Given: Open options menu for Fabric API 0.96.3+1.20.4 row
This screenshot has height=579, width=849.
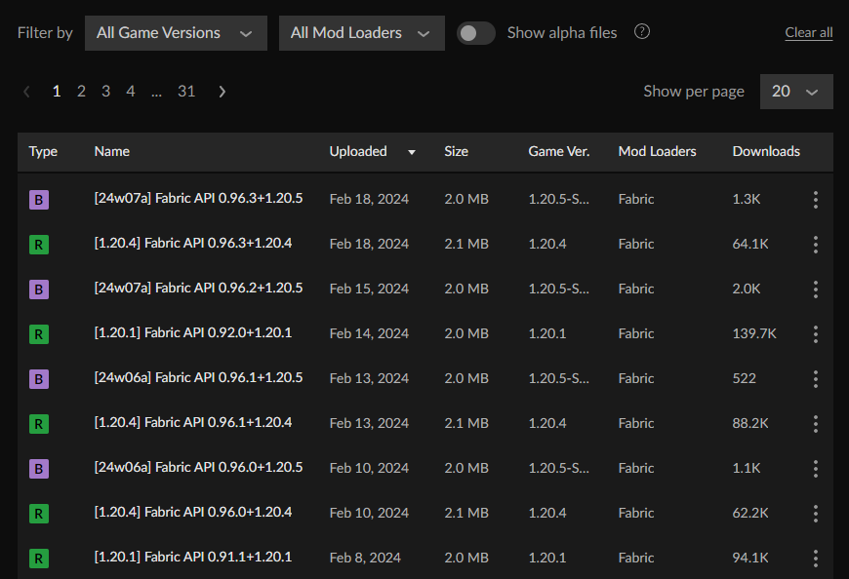Looking at the screenshot, I should [x=816, y=245].
